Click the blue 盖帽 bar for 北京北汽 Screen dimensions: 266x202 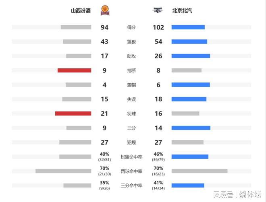pos(191,85)
